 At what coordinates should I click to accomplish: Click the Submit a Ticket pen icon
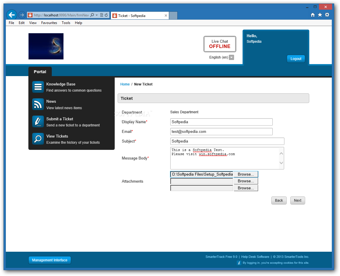pos(38,121)
